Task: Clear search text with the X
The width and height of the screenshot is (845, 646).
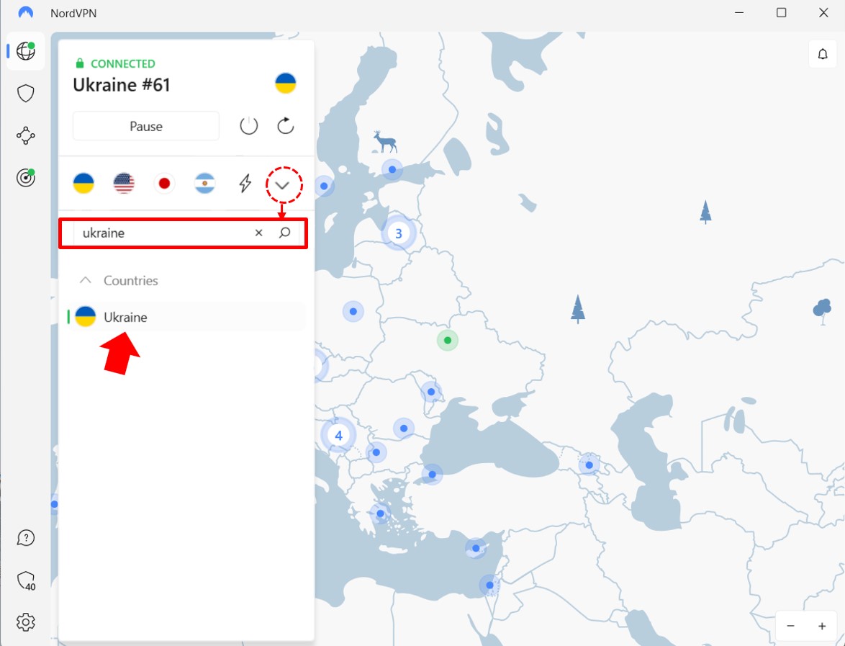Action: [258, 233]
